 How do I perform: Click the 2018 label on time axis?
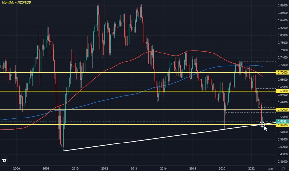(193, 169)
